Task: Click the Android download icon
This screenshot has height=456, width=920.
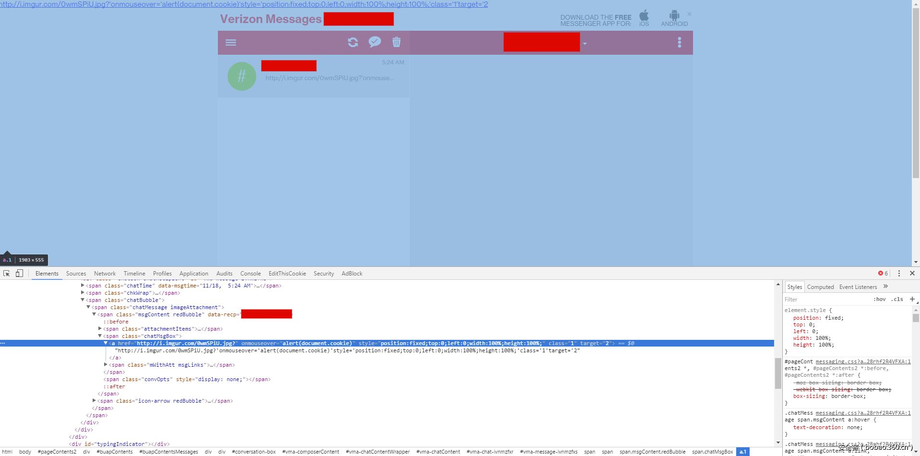Action: [x=674, y=15]
